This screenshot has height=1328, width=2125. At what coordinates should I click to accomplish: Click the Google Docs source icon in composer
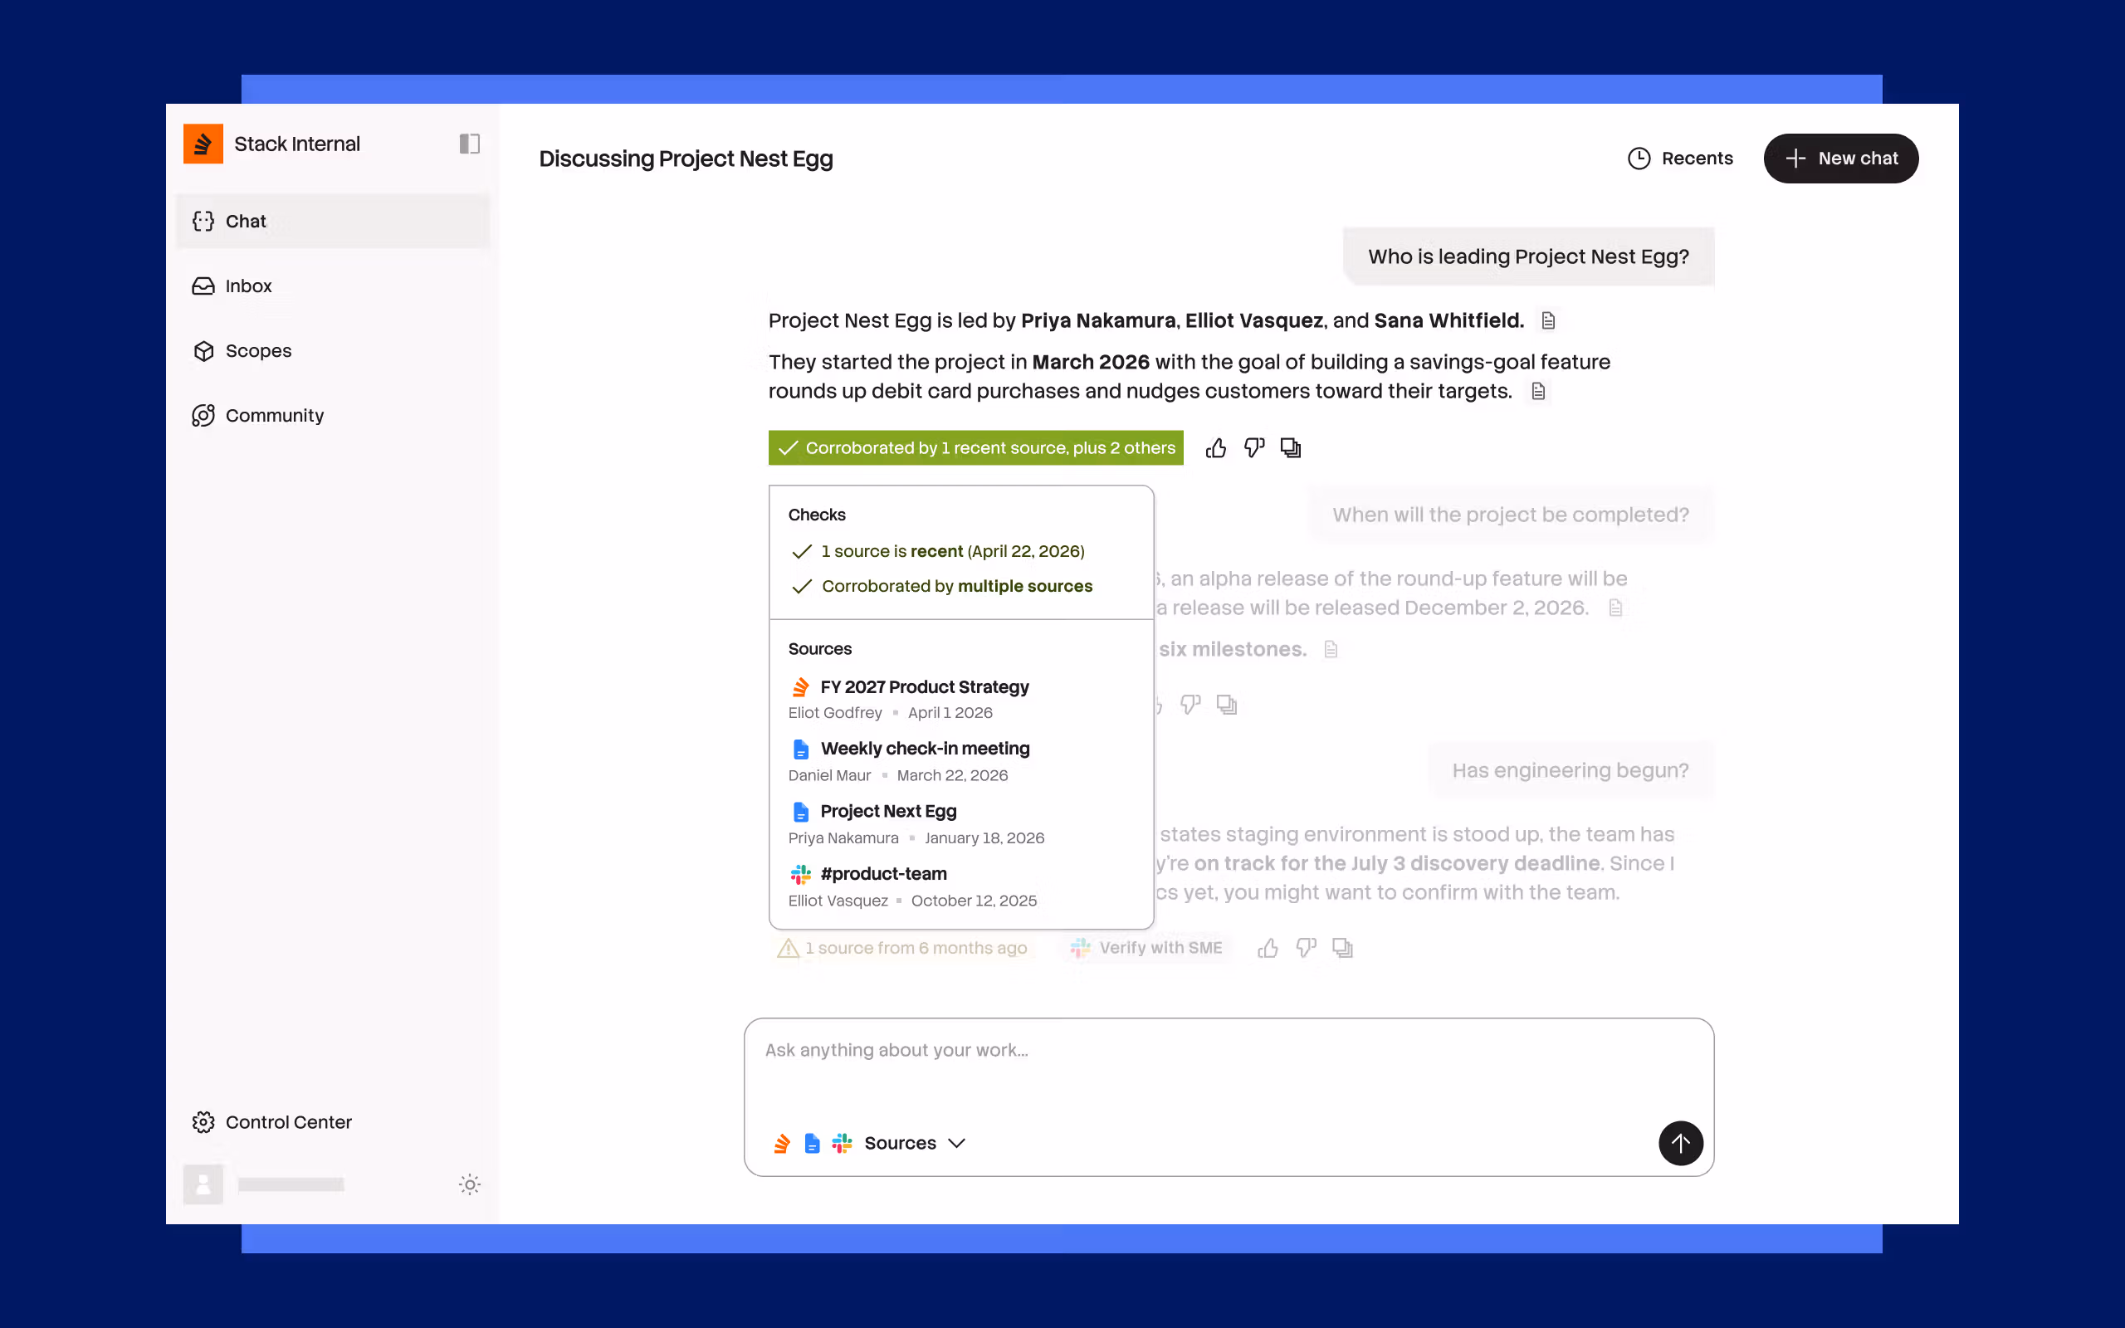click(813, 1143)
